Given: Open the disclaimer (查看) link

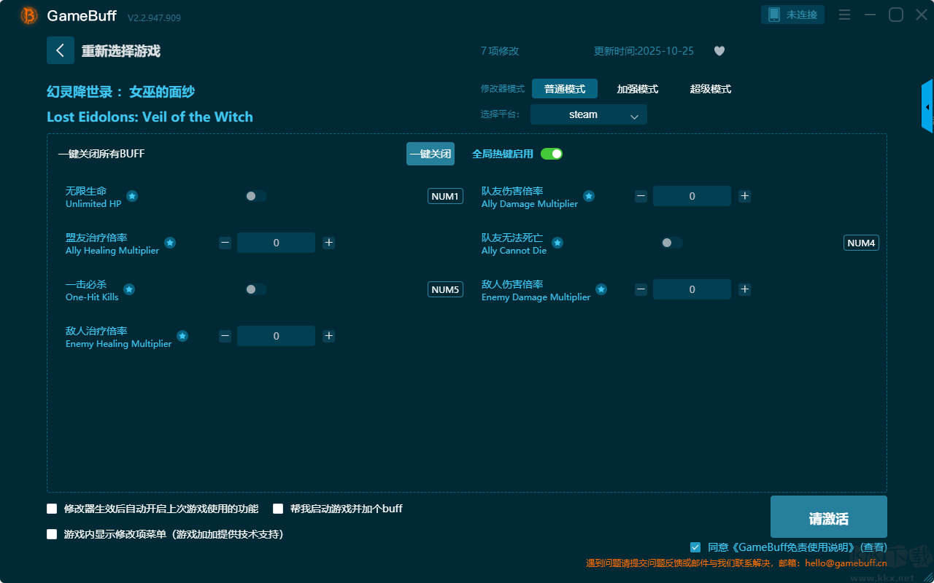Looking at the screenshot, I should 874,547.
